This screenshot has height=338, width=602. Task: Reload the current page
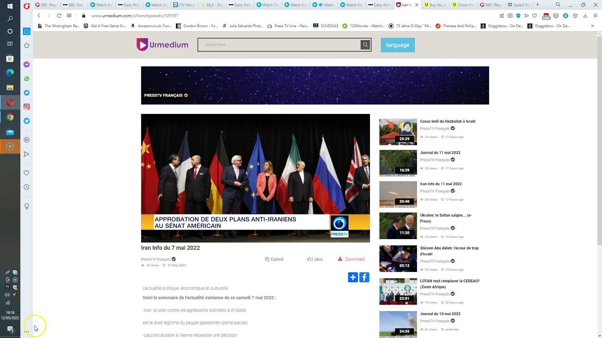click(59, 16)
